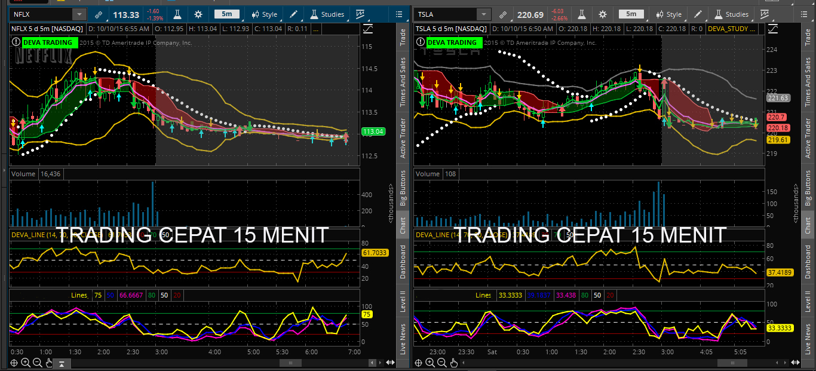Viewport: 816px width, 371px height.
Task: Click TSLA price axis scale icon
Action: 773,28
